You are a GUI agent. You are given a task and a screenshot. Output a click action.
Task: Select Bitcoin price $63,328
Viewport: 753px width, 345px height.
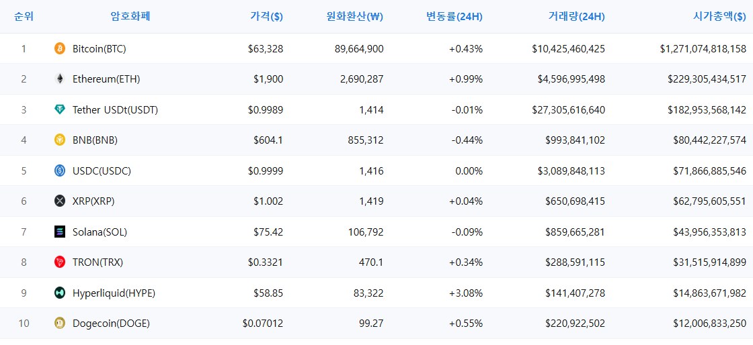click(266, 48)
